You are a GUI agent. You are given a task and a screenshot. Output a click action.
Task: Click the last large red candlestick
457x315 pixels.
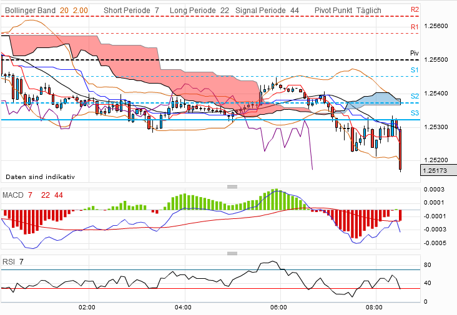(x=400, y=149)
